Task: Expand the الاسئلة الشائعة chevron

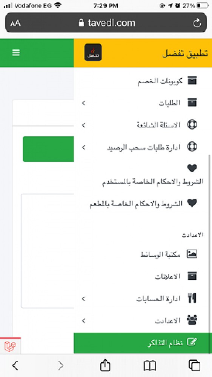Action: coord(83,125)
